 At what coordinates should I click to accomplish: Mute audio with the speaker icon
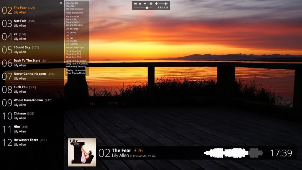click(x=156, y=4)
